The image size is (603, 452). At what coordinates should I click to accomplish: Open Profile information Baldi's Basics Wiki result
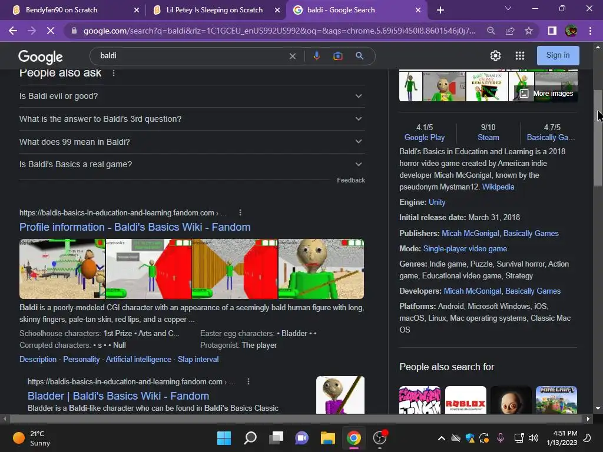coord(135,227)
